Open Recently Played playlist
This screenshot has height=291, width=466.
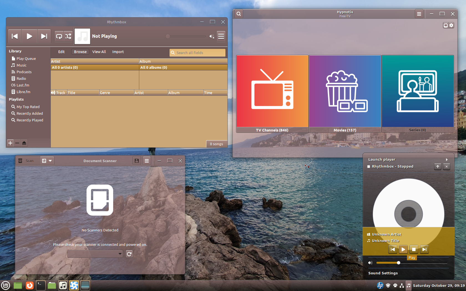pyautogui.click(x=30, y=120)
